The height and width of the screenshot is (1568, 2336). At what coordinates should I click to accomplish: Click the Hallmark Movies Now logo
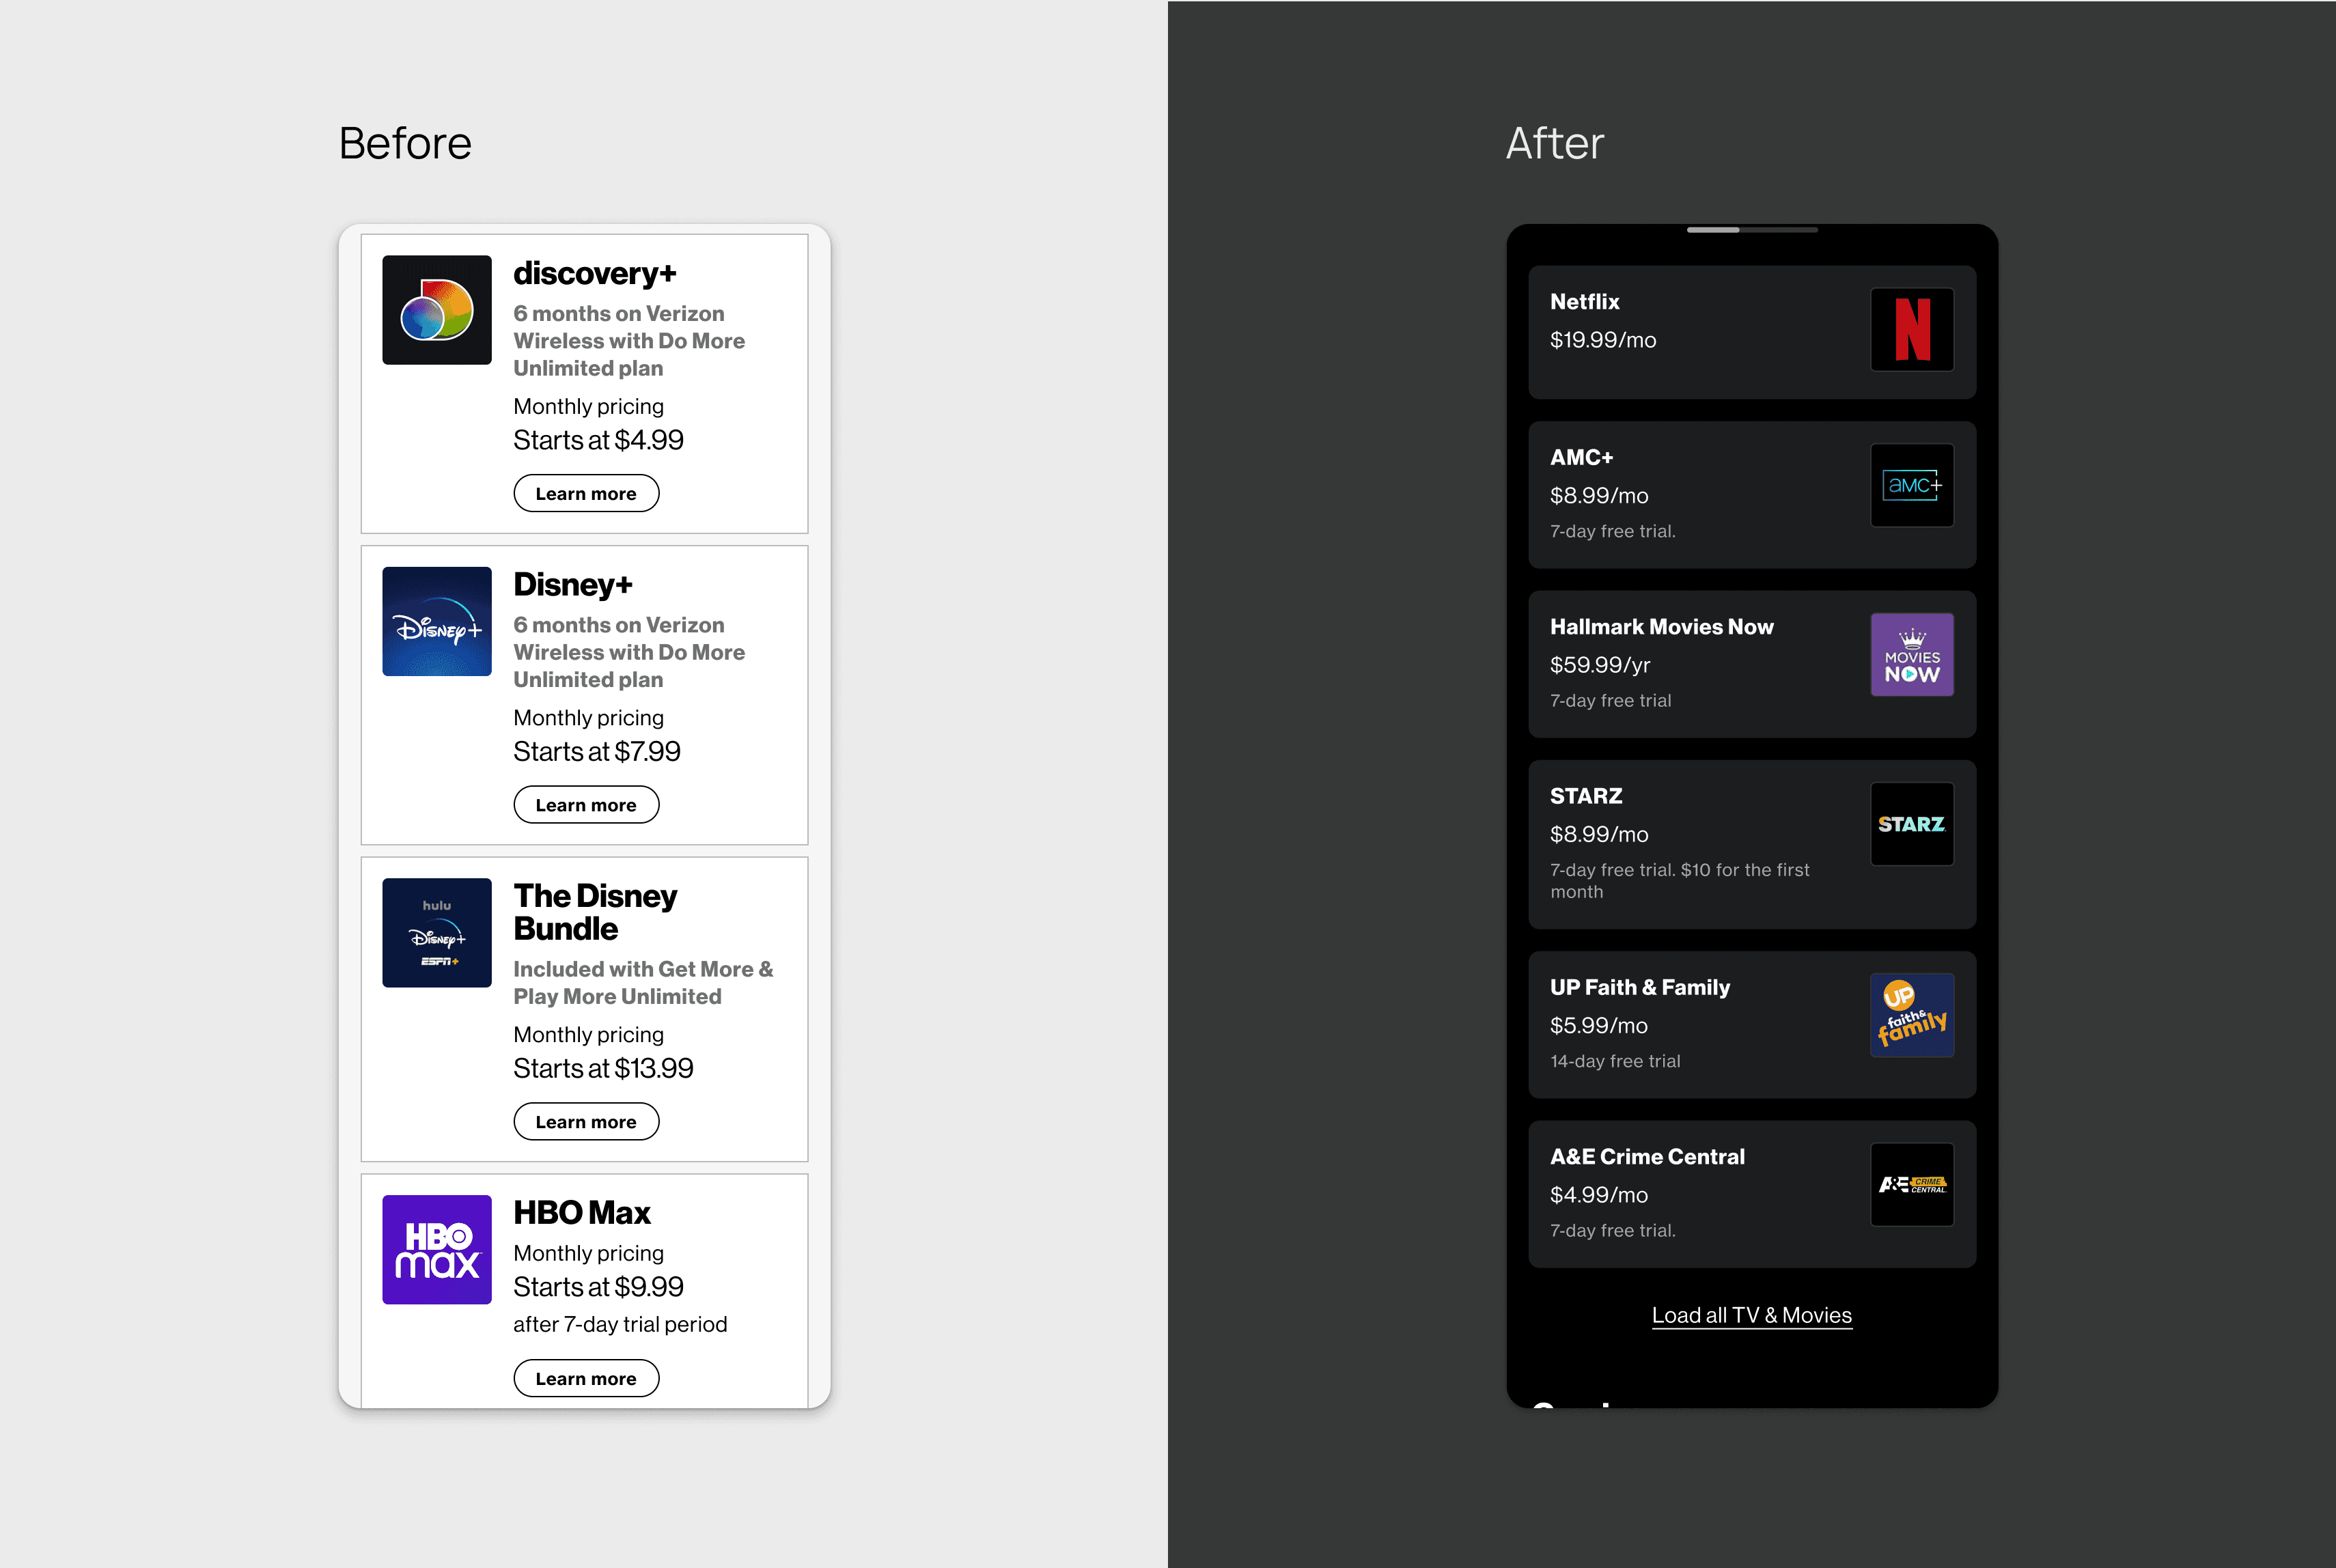coord(1911,655)
